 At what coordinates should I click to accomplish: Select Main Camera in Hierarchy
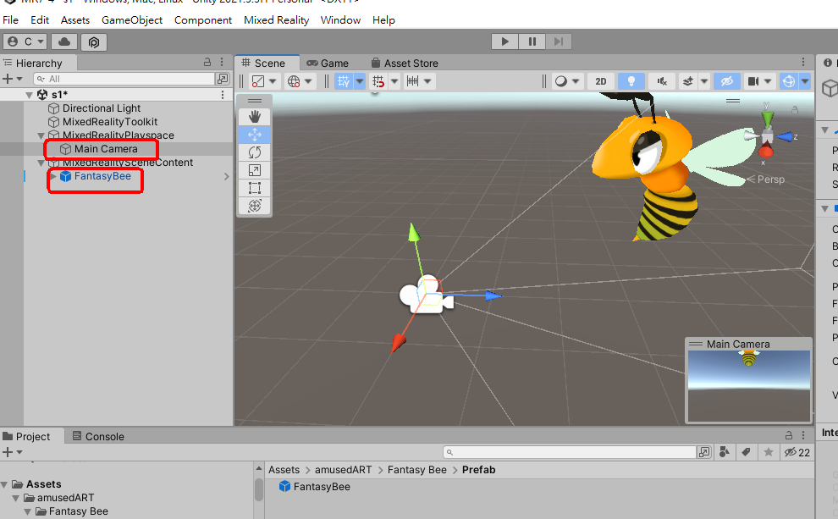click(106, 149)
